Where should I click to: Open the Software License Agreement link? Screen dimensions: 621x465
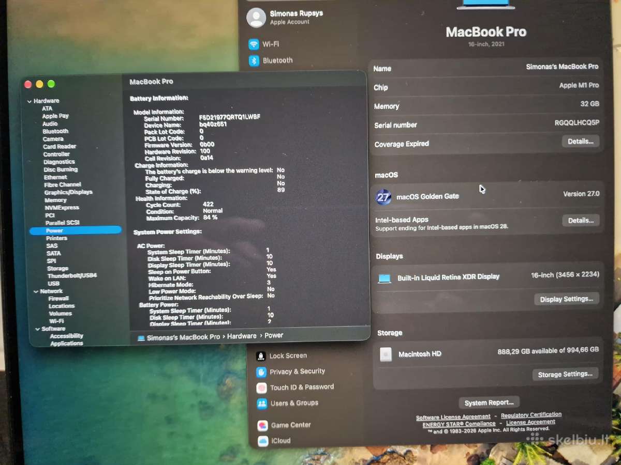pos(453,417)
